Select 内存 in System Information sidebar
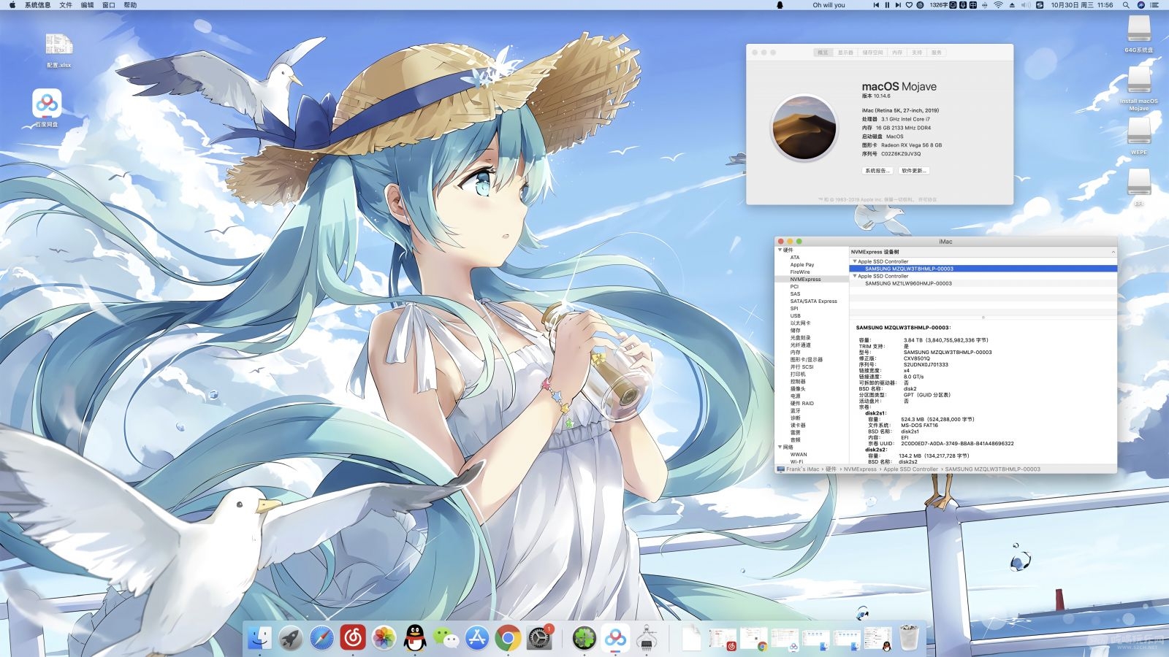 pos(795,352)
